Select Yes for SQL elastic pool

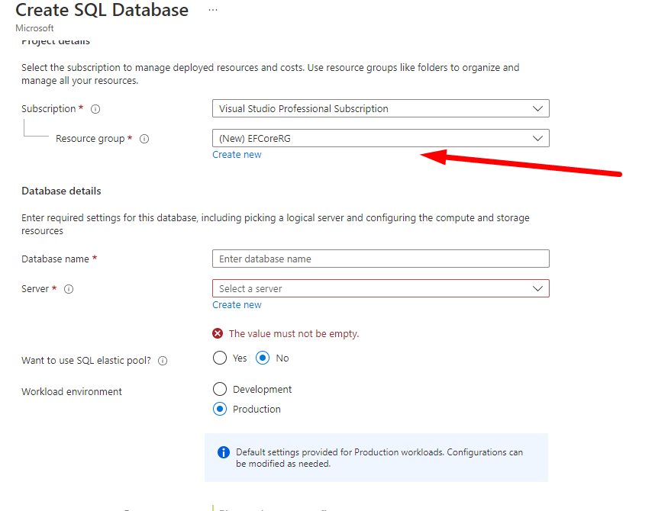(x=221, y=358)
